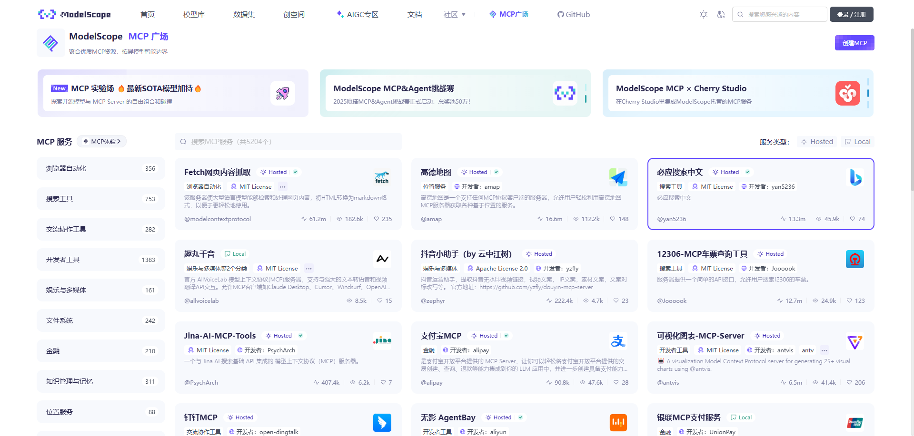Open the 无影 AgentBay orange icon
The image size is (914, 436).
point(618,423)
